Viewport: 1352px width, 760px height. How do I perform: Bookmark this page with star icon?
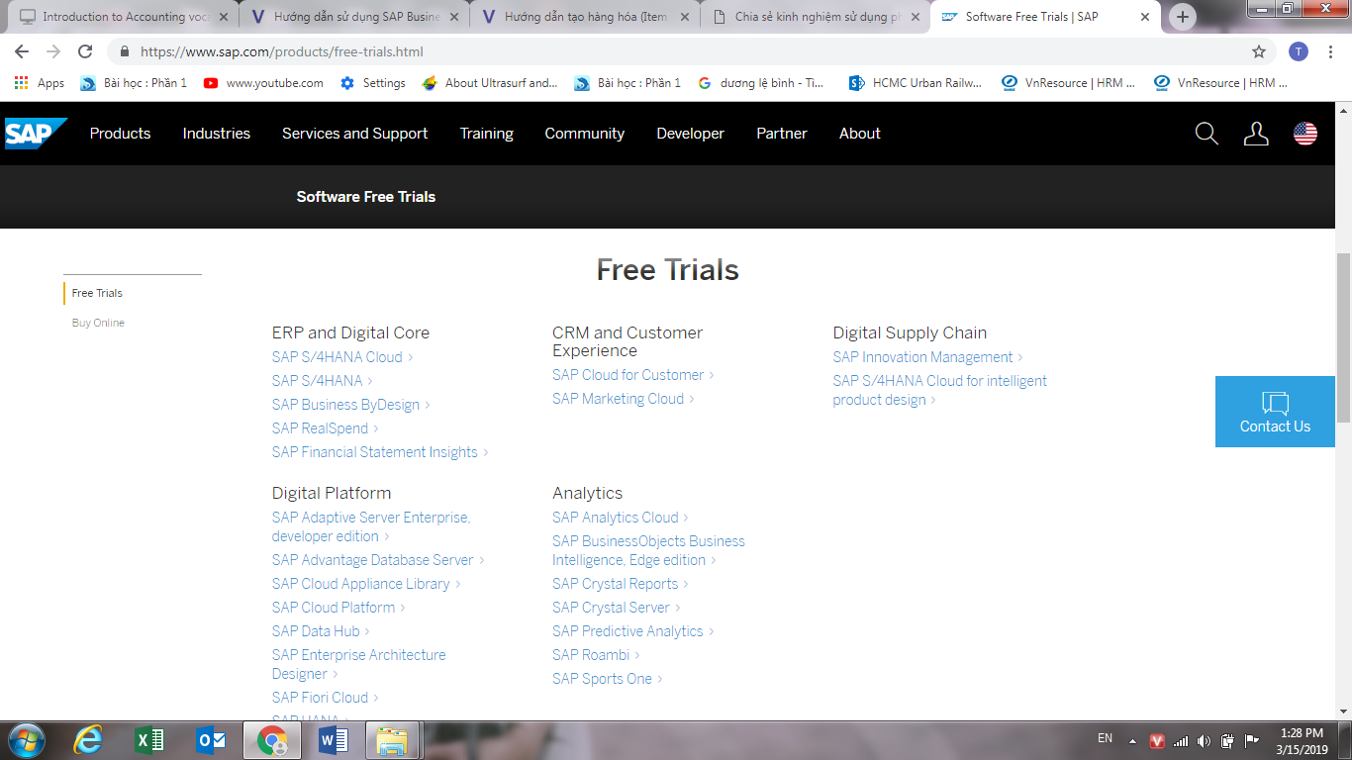(x=1259, y=51)
